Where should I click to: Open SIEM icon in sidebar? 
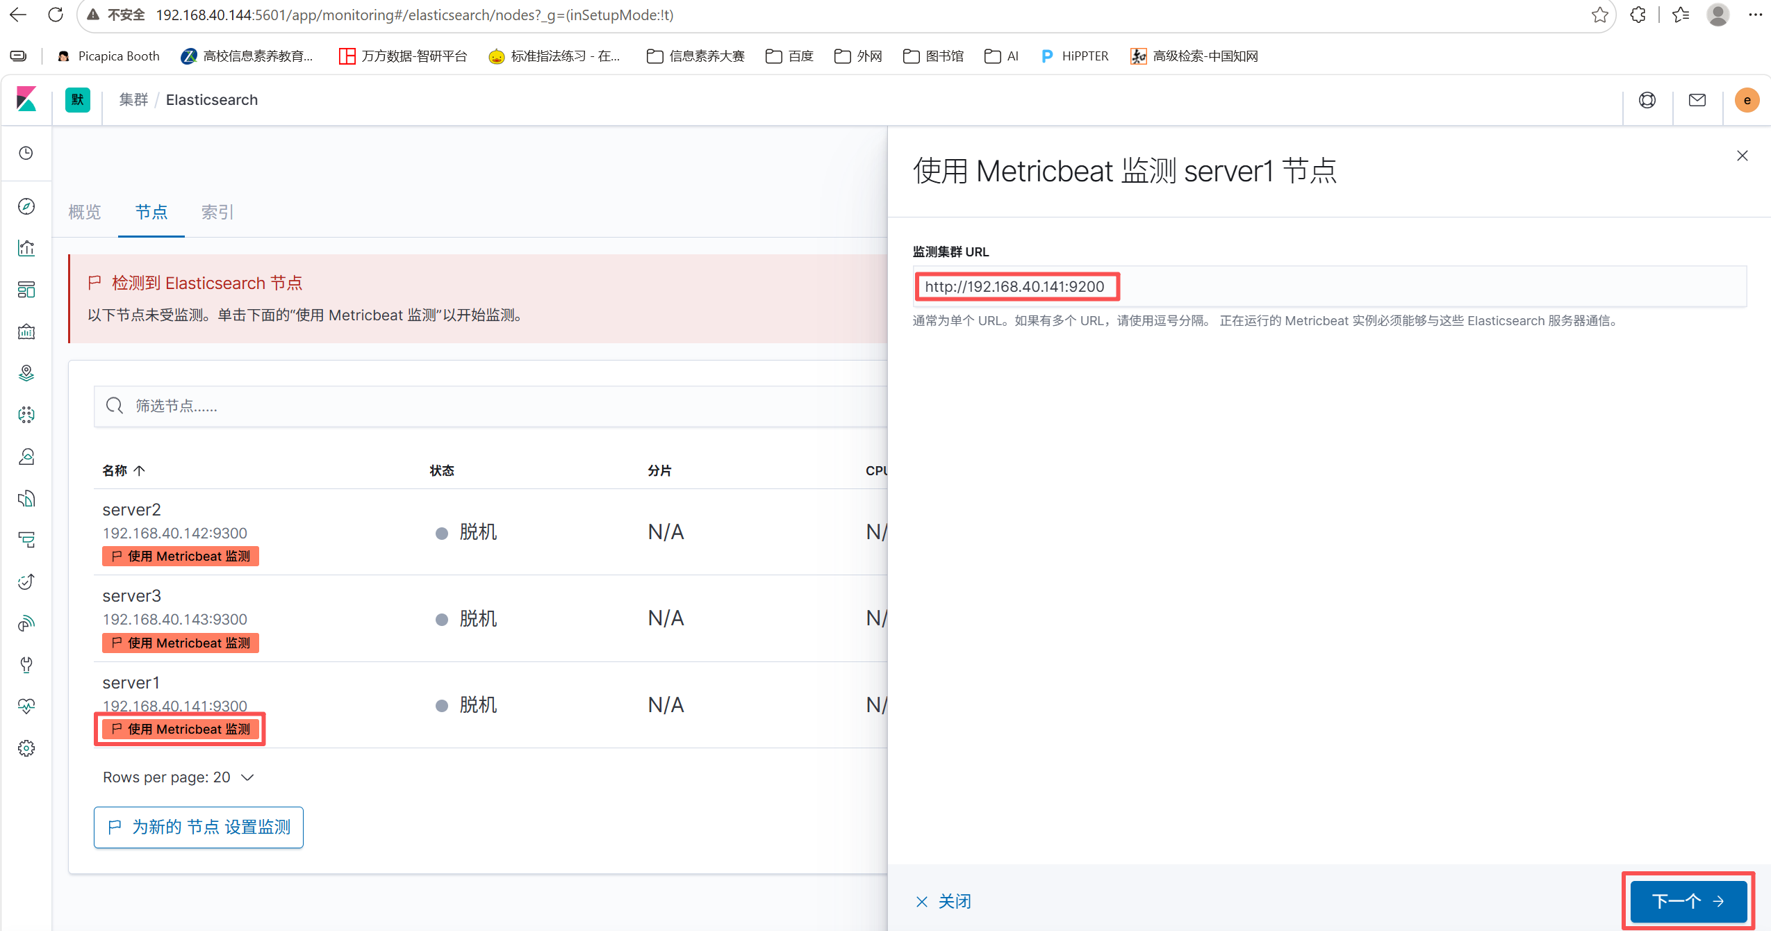pyautogui.click(x=26, y=623)
